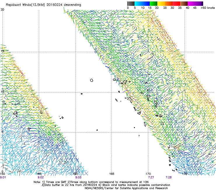This screenshot has width=216, height=190.
Task: Click the latitude label 15
Action: [x=2, y=51]
